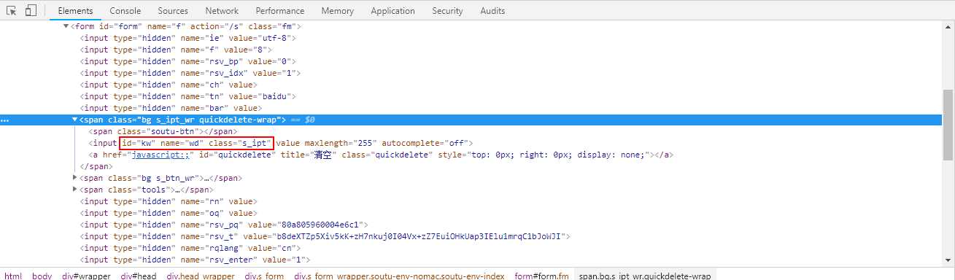Select the hidden input "rsv_pq" row
Image resolution: width=955 pixels, height=280 pixels.
(225, 225)
